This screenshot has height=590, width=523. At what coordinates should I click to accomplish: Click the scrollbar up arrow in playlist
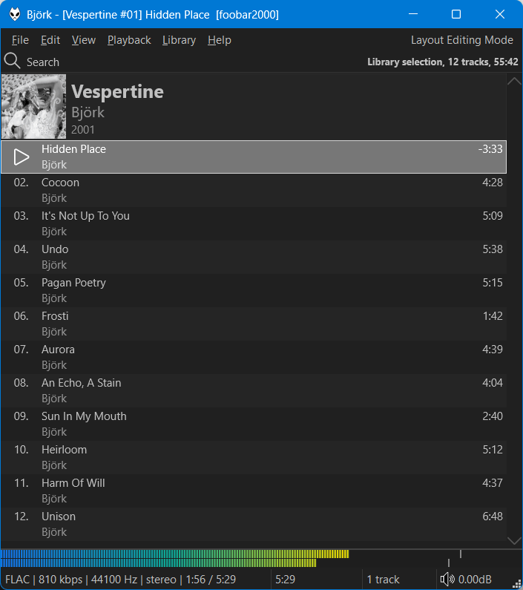click(x=514, y=81)
